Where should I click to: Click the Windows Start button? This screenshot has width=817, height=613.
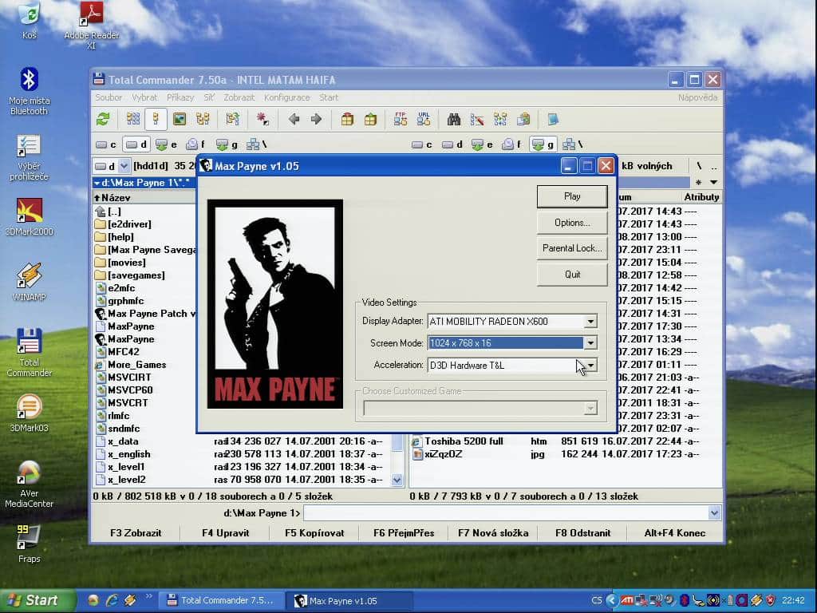pos(37,600)
